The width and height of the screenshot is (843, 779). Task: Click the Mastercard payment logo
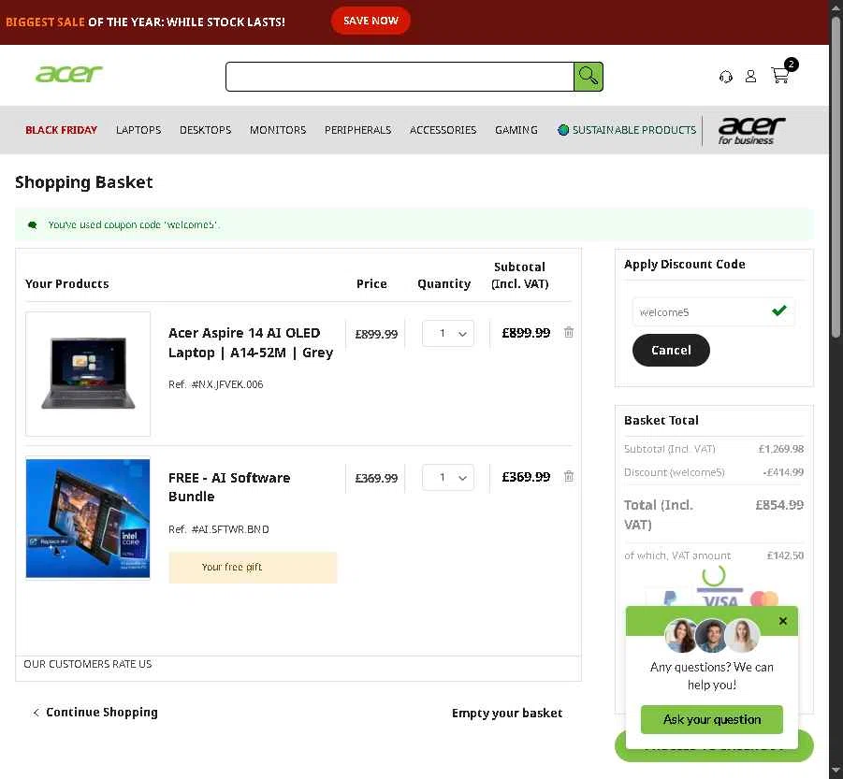pyautogui.click(x=764, y=599)
